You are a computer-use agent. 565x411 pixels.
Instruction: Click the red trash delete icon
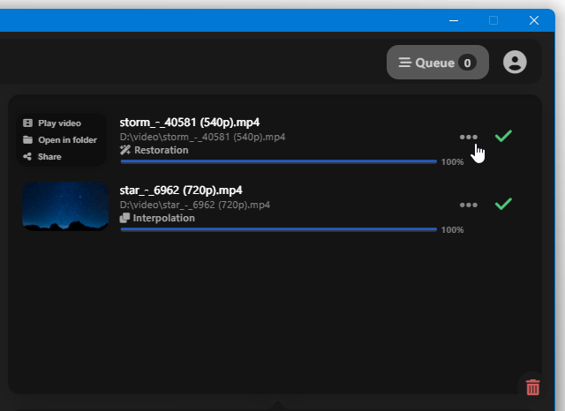(533, 387)
